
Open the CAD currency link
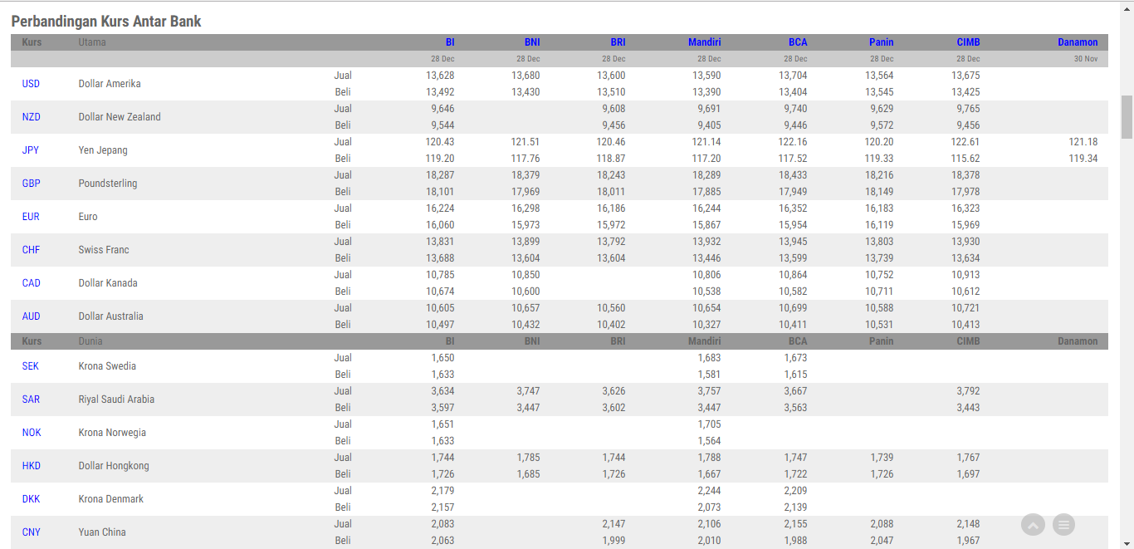31,283
